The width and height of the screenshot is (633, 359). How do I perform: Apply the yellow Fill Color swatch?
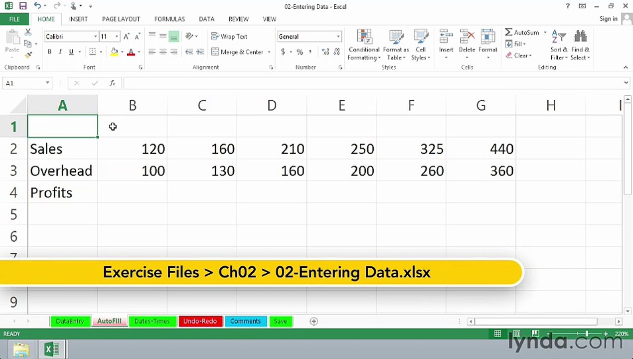115,52
